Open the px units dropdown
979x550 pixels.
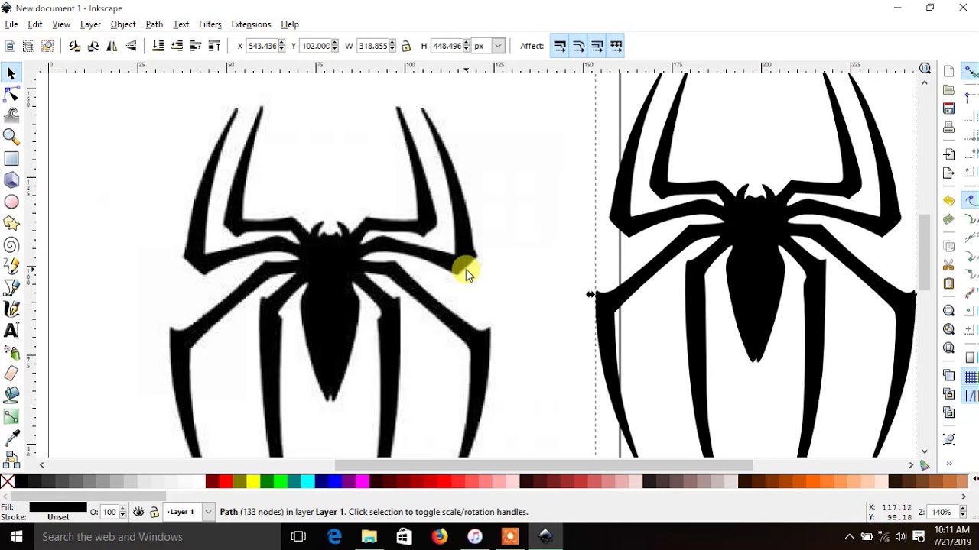tap(498, 46)
